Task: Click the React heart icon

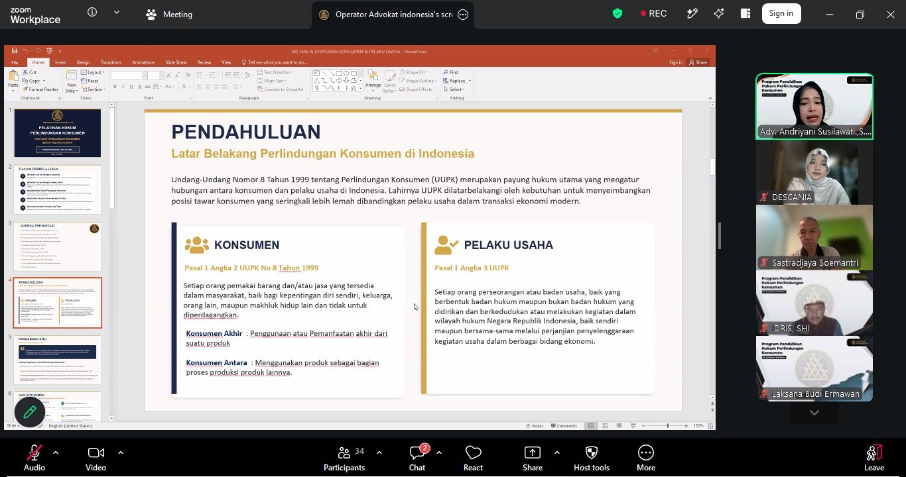Action: (473, 453)
